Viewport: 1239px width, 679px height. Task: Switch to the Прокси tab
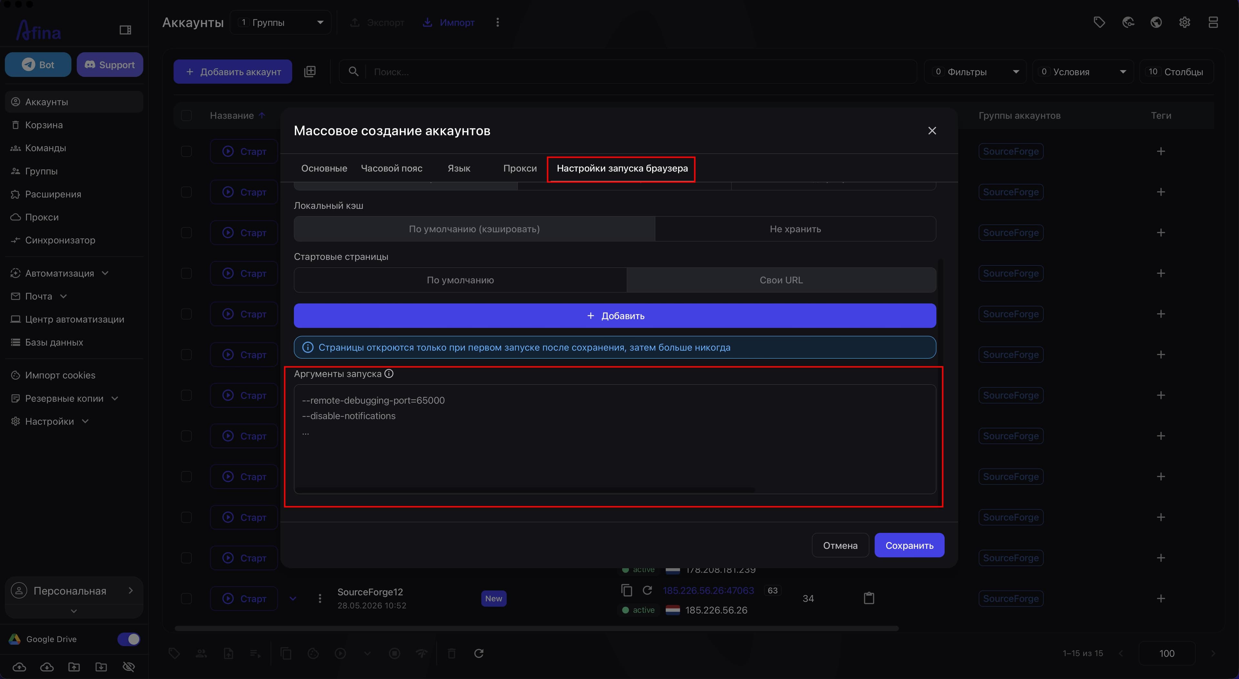point(520,168)
